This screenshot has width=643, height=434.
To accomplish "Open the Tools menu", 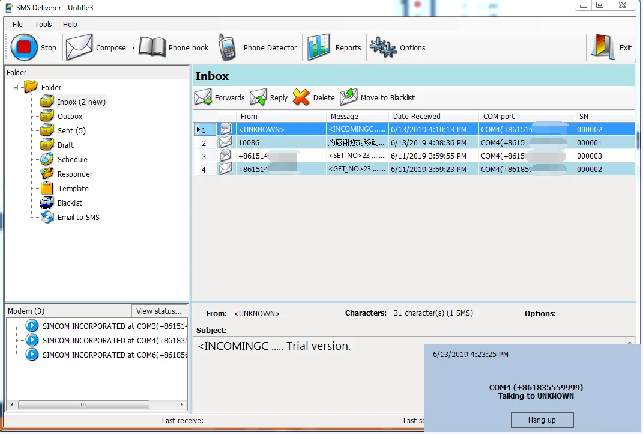I will coord(43,25).
